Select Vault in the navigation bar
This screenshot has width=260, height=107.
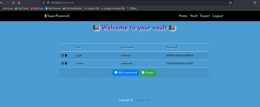coord(194,16)
